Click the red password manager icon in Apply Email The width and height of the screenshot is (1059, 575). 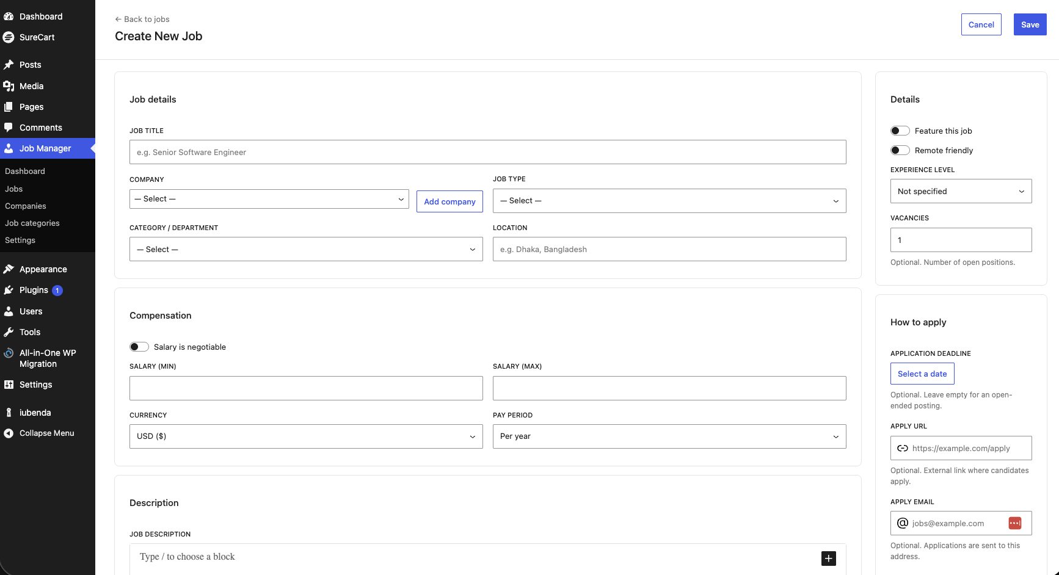pyautogui.click(x=1015, y=523)
